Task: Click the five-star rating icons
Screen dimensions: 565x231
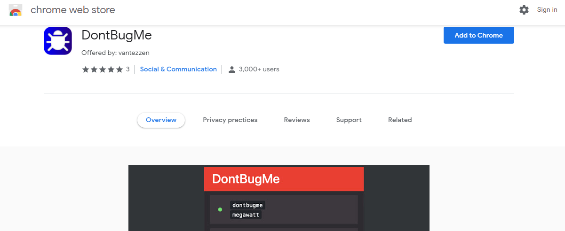Action: (103, 69)
